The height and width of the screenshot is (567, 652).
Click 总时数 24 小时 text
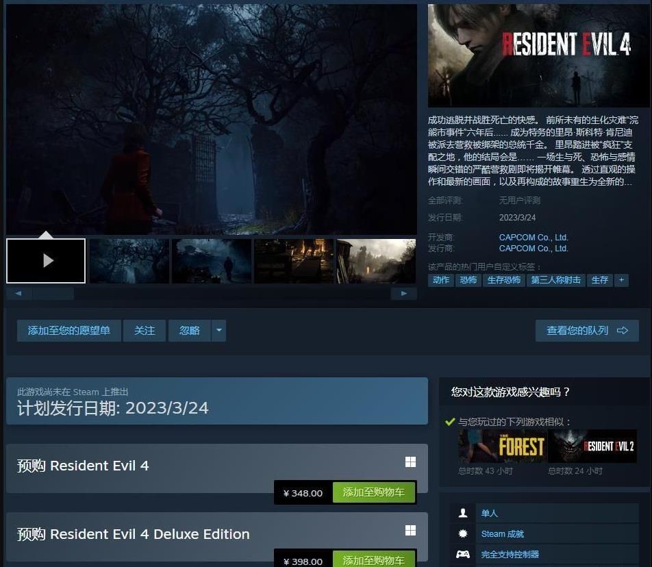point(575,471)
